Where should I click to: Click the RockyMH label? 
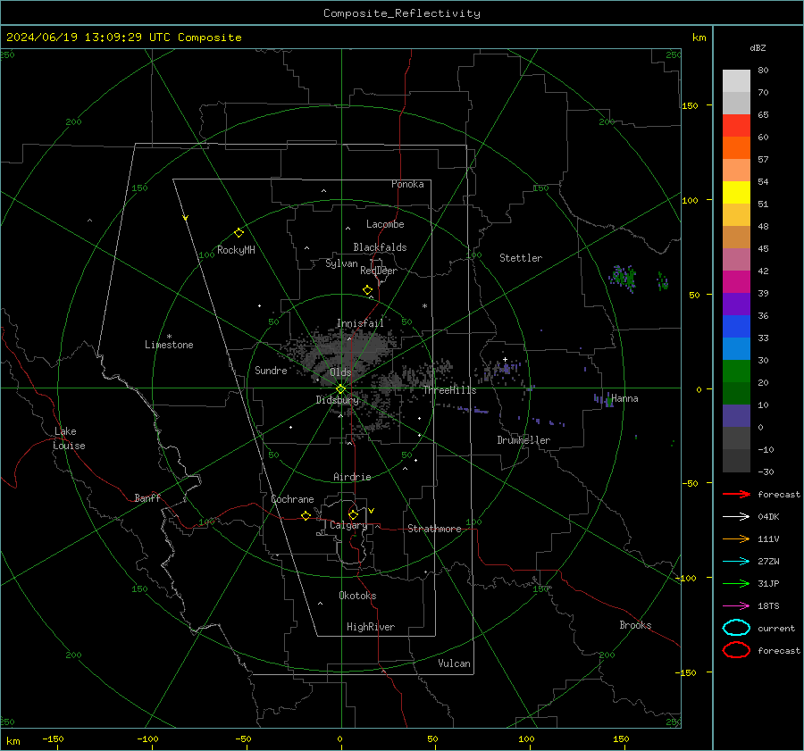[236, 250]
